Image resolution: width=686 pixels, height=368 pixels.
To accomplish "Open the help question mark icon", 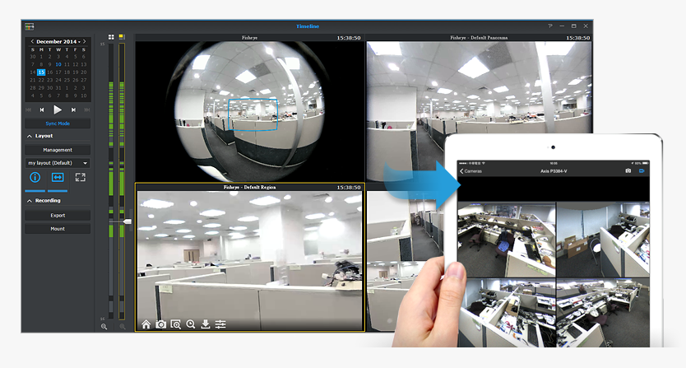I will (550, 26).
